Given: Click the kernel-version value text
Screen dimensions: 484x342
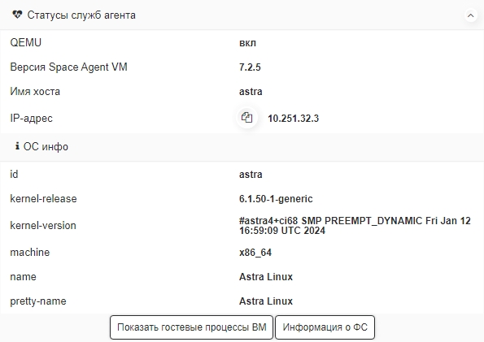Looking at the screenshot, I should tap(355, 226).
